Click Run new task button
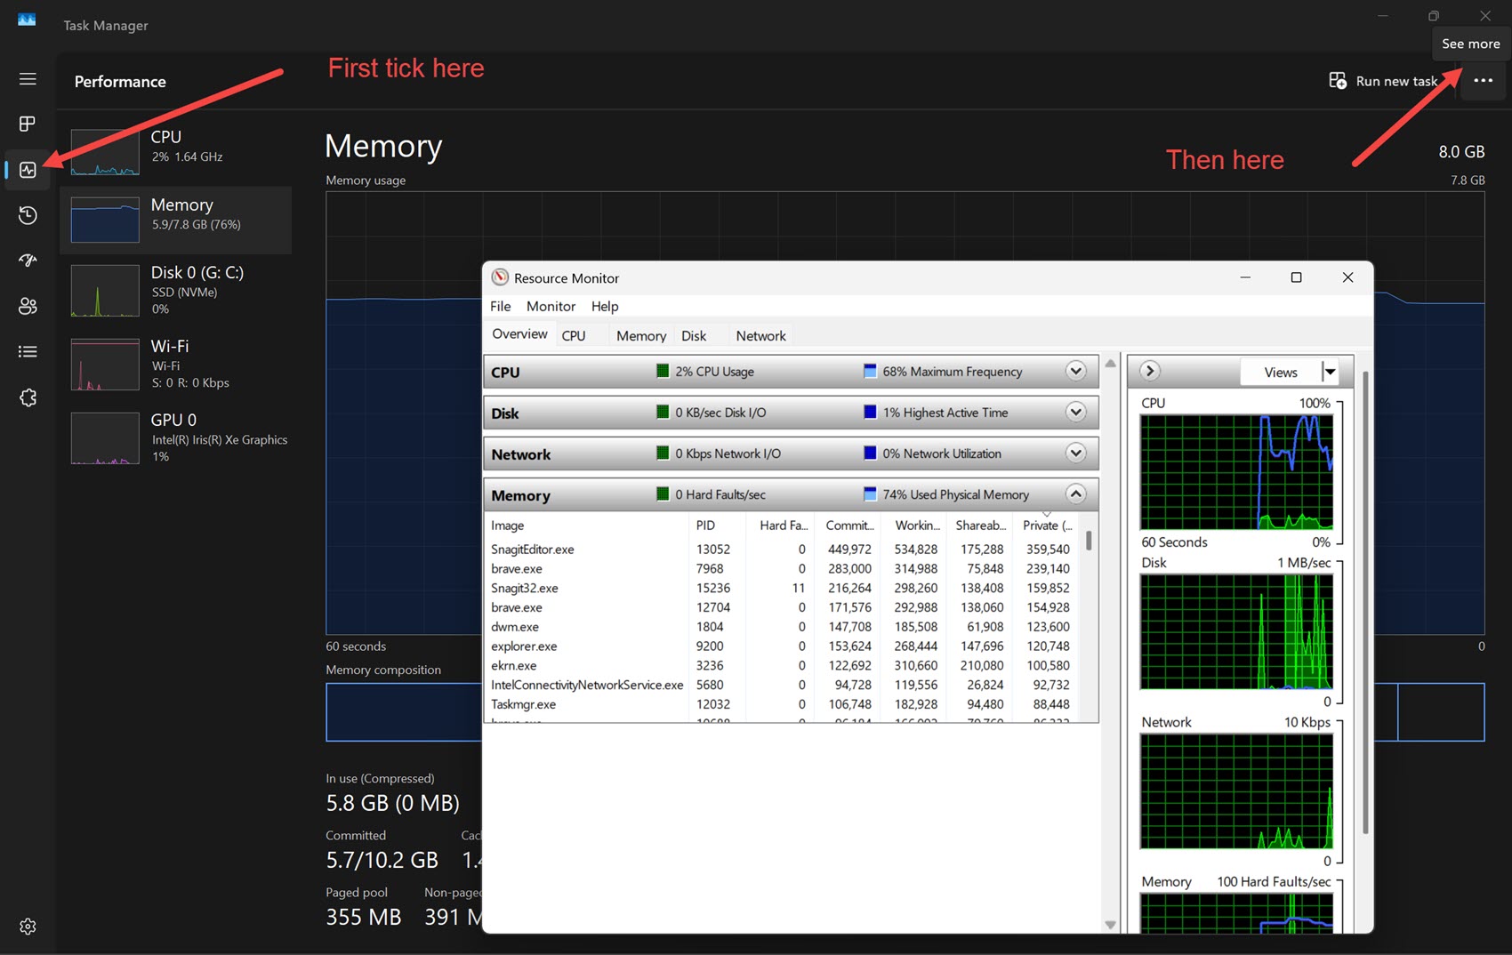 click(1384, 81)
